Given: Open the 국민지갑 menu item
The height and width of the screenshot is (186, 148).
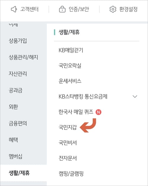Looking at the screenshot, I should pos(68,127).
